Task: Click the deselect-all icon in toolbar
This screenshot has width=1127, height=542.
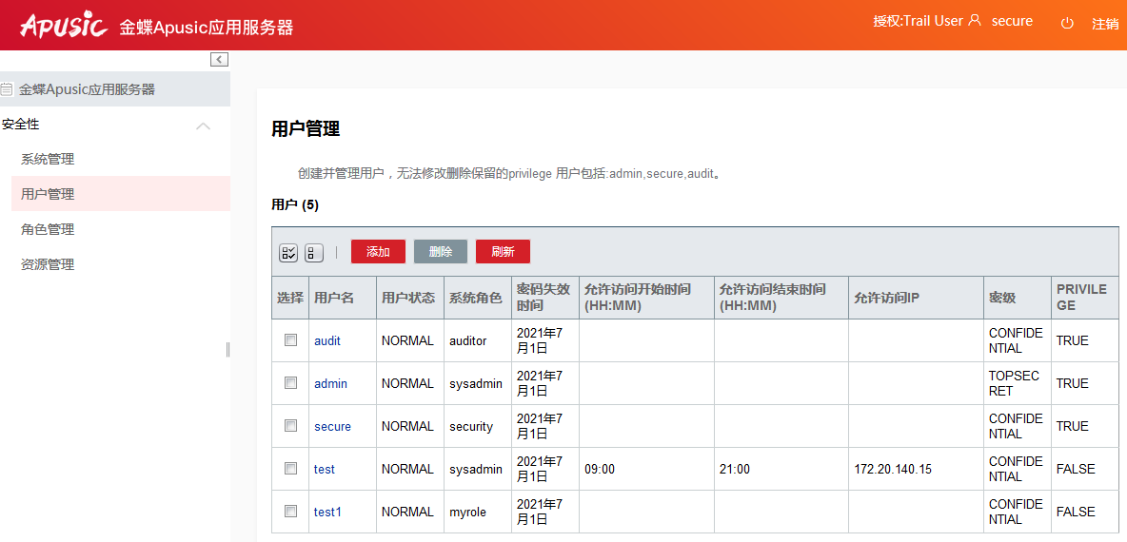Action: coord(314,253)
